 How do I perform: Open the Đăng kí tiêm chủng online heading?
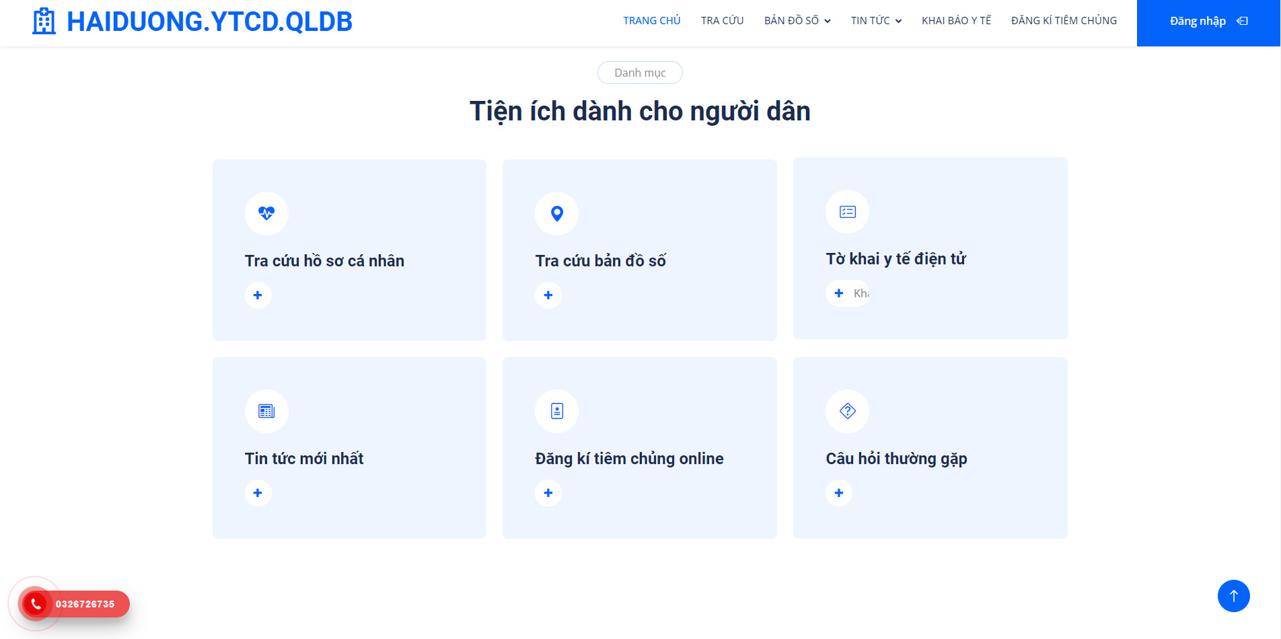click(x=629, y=459)
